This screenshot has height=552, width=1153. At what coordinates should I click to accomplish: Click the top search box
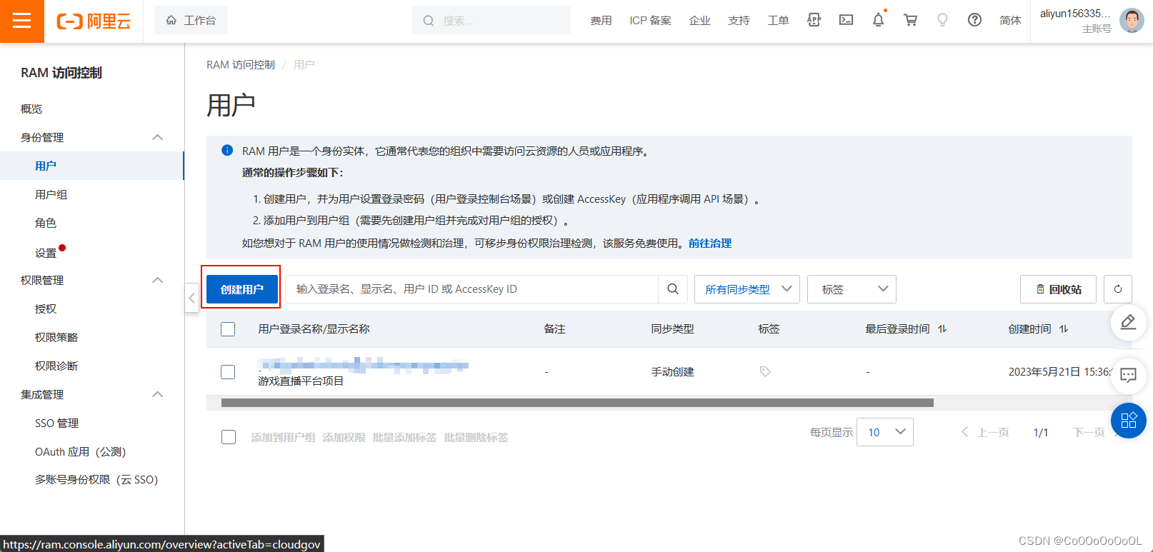tap(491, 21)
